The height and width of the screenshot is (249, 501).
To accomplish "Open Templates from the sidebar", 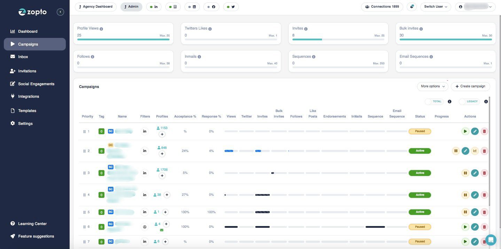I will (27, 111).
